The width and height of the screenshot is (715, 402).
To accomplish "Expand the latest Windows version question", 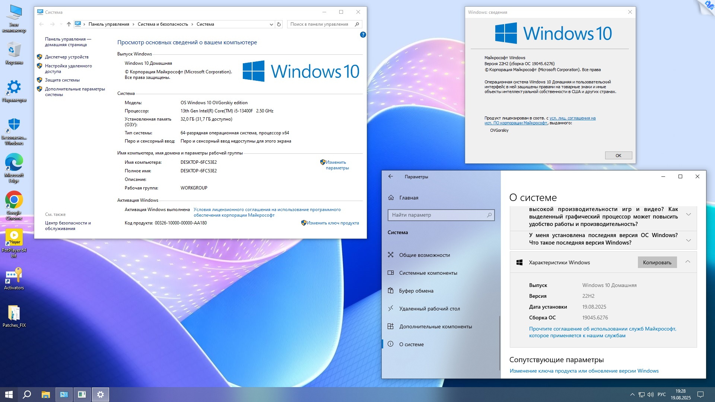I will [688, 240].
